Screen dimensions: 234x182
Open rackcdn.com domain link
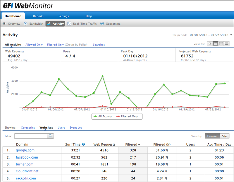26,178
